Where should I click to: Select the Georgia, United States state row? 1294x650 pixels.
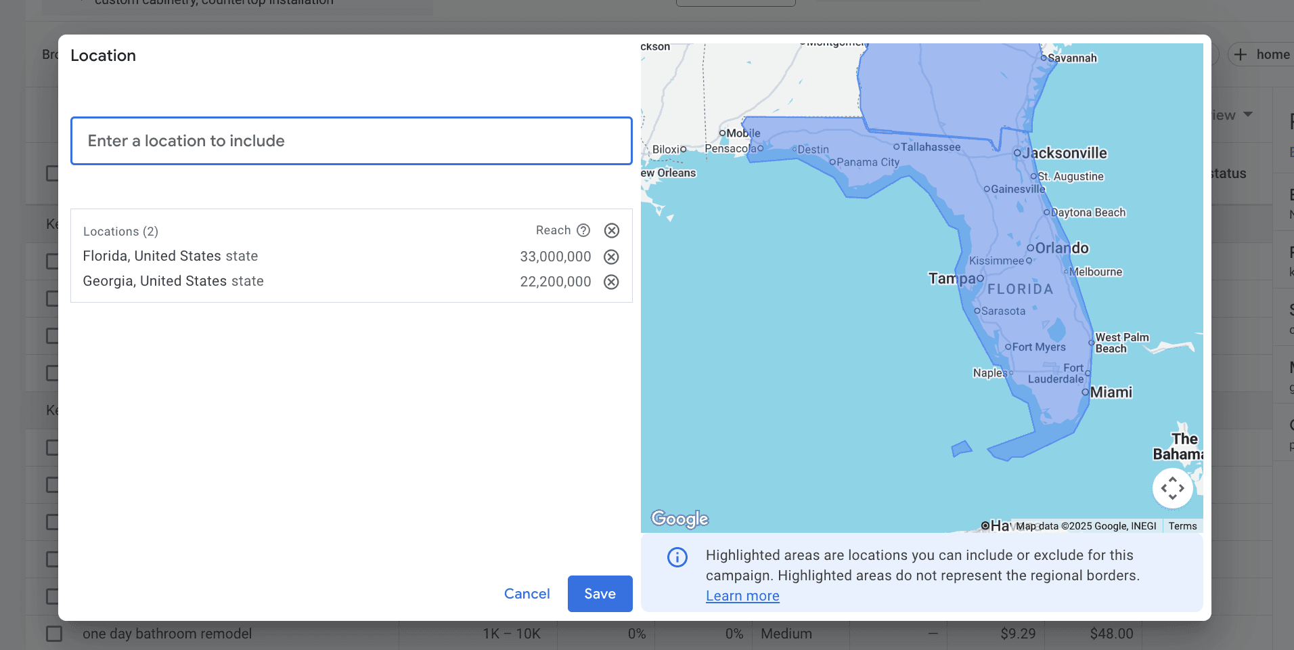pos(351,282)
